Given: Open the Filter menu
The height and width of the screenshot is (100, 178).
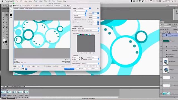Looking at the screenshot, I should click(x=46, y=1).
